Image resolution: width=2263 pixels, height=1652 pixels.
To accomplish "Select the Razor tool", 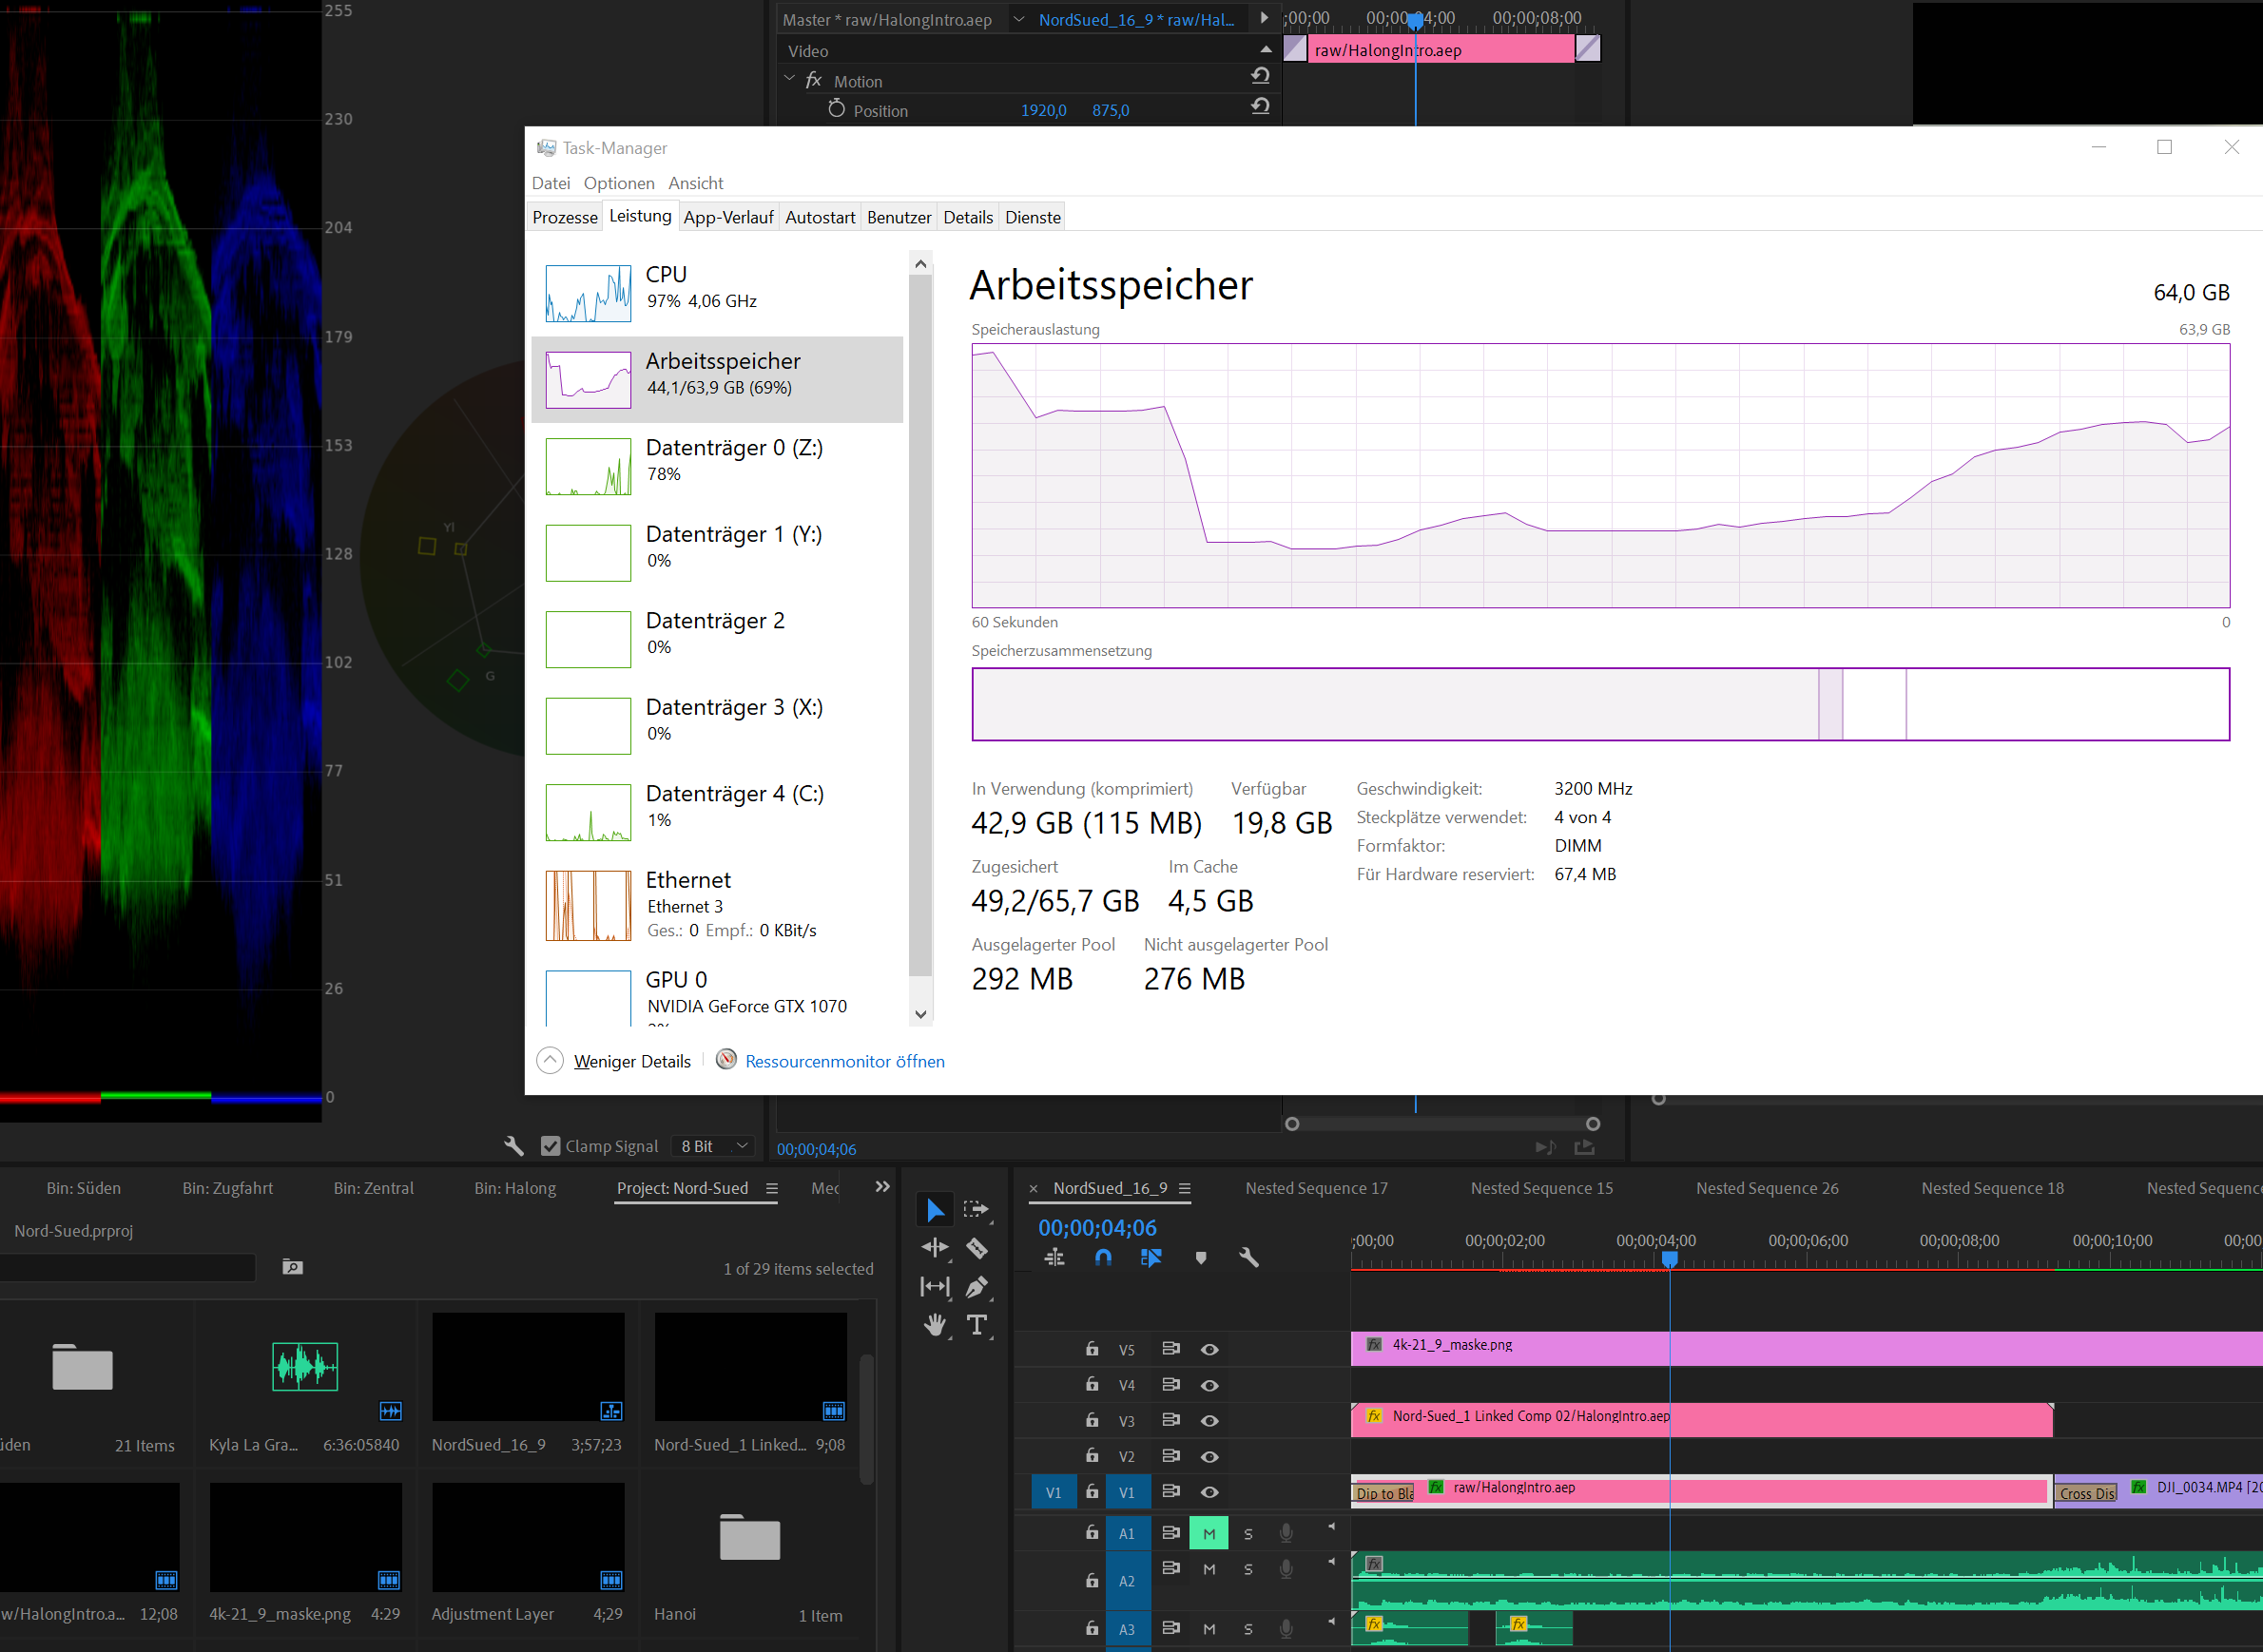I will pyautogui.click(x=977, y=1248).
